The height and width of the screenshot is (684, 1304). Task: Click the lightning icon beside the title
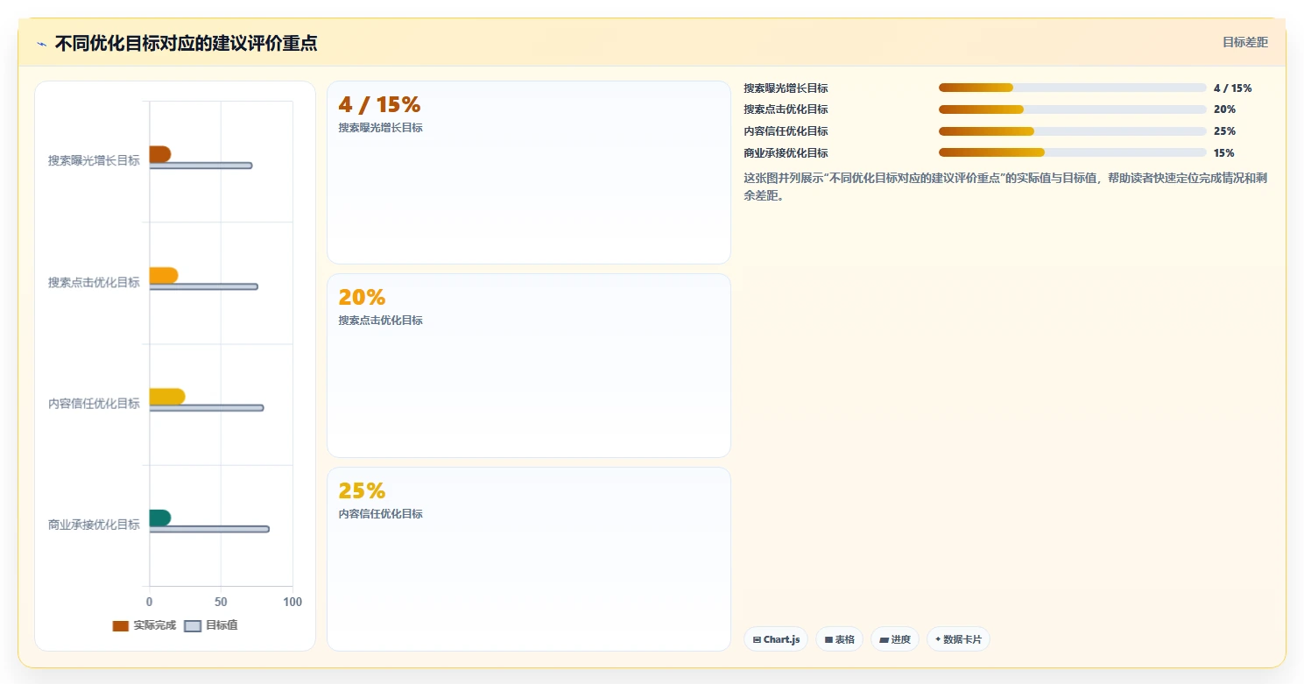pyautogui.click(x=42, y=44)
